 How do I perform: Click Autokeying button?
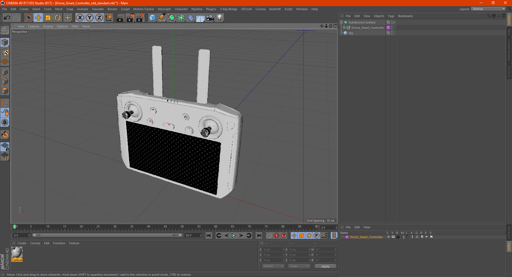point(277,235)
